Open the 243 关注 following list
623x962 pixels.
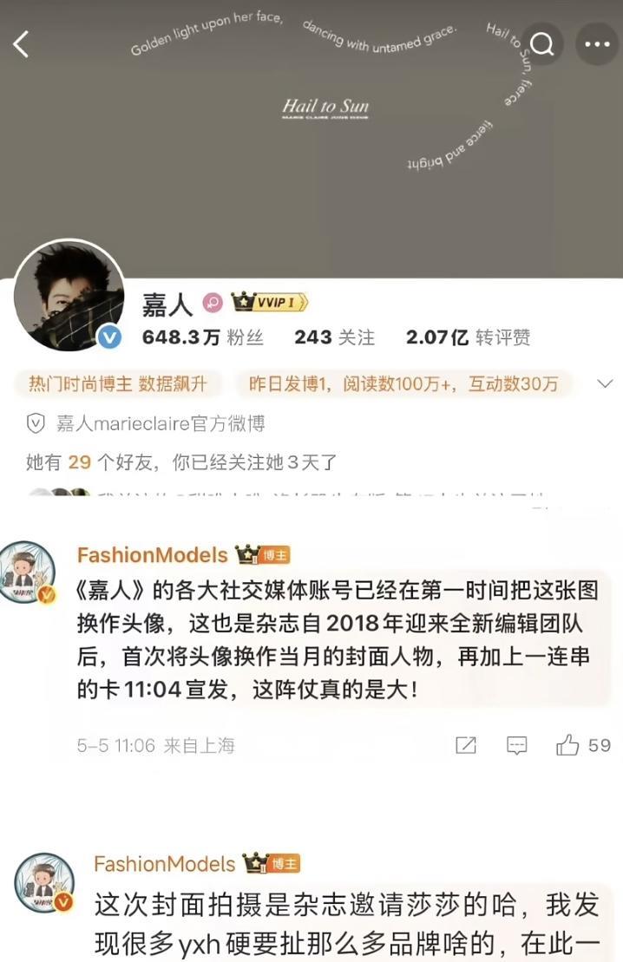click(x=335, y=337)
